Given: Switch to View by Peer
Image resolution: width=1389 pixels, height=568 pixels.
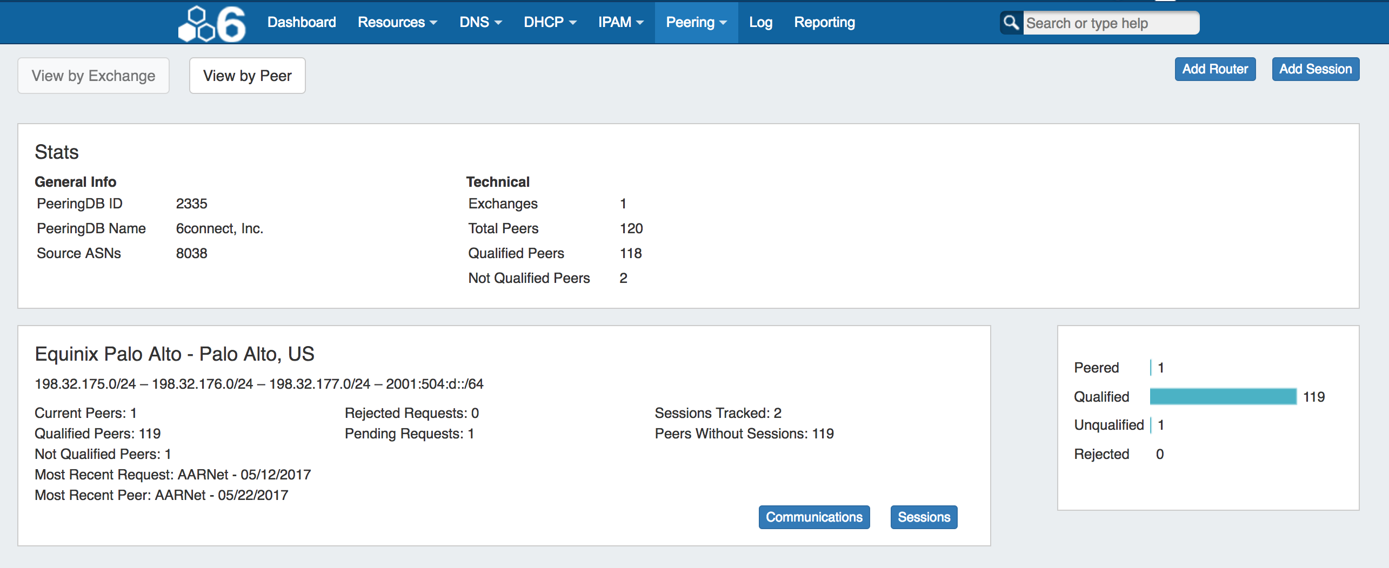Looking at the screenshot, I should [x=247, y=76].
